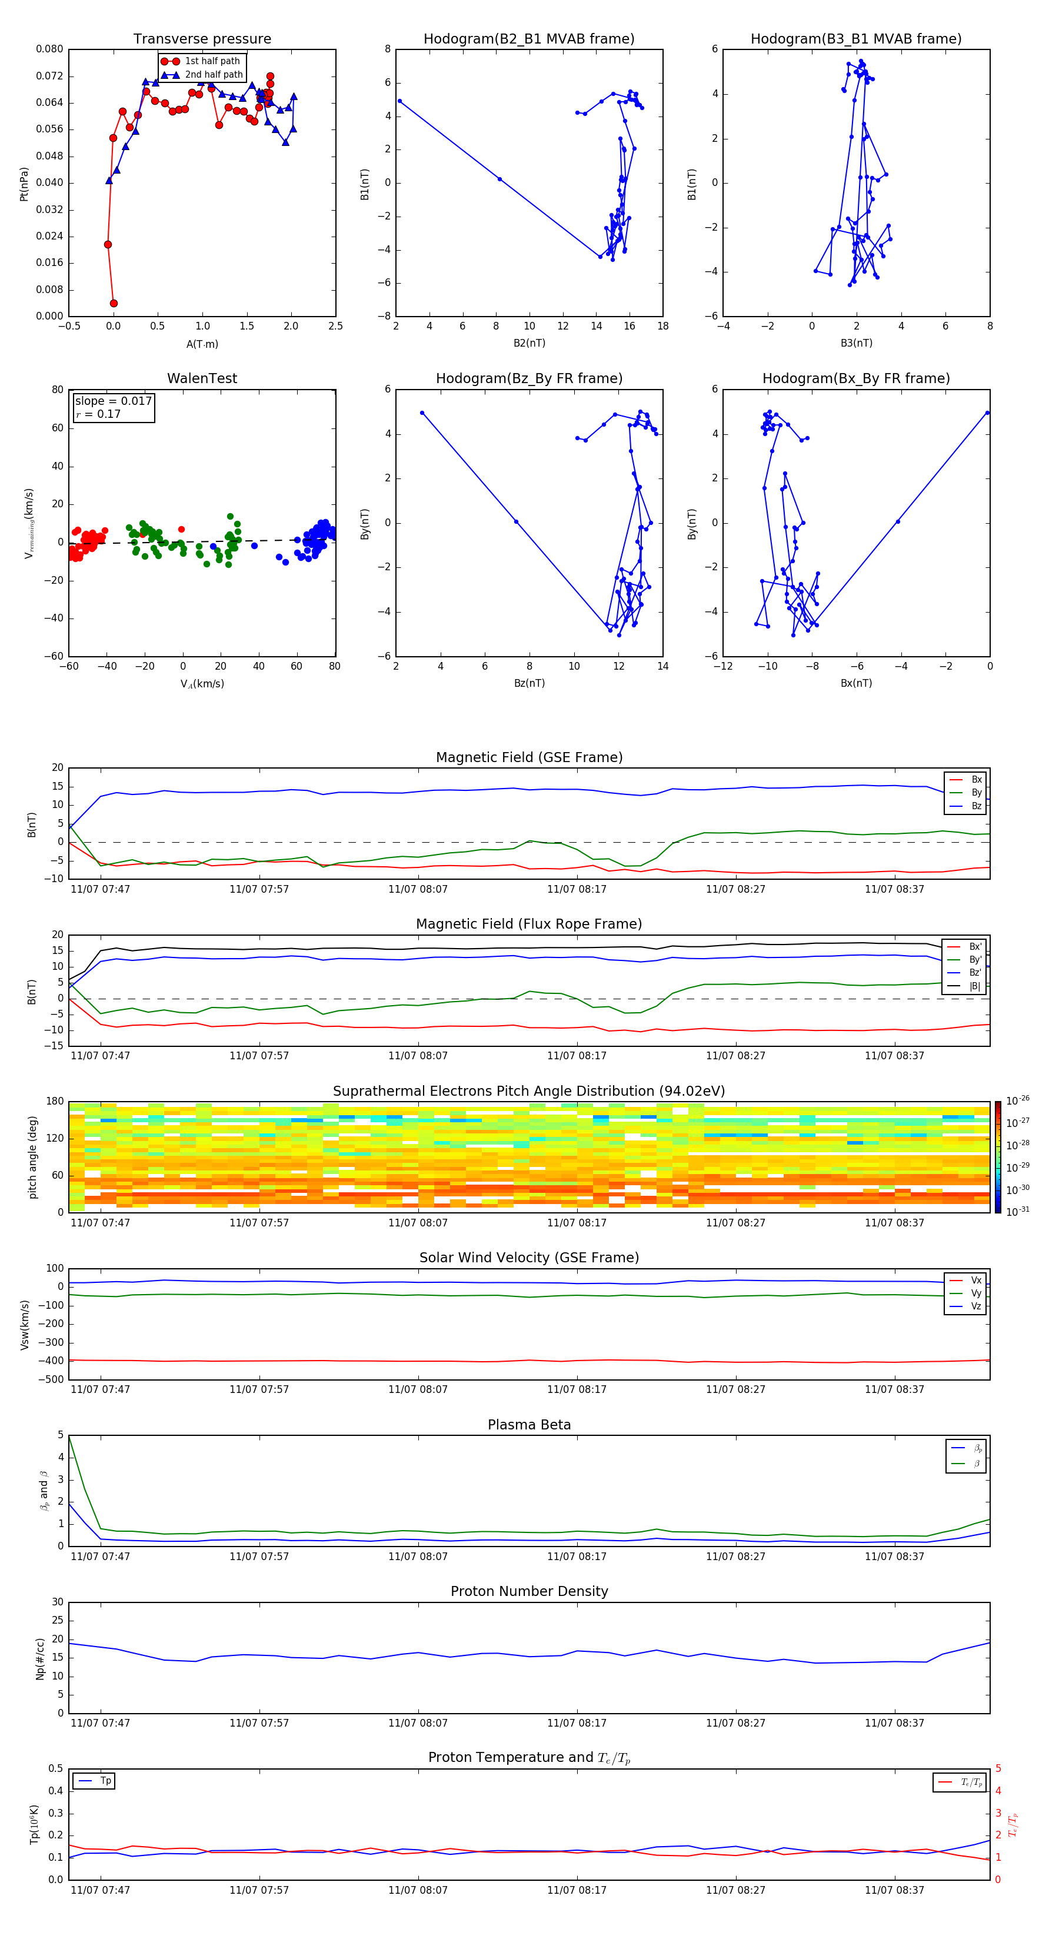Click the 'V_A(km/s)' x-axis label
The width and height of the screenshot is (1059, 1942).
click(202, 684)
